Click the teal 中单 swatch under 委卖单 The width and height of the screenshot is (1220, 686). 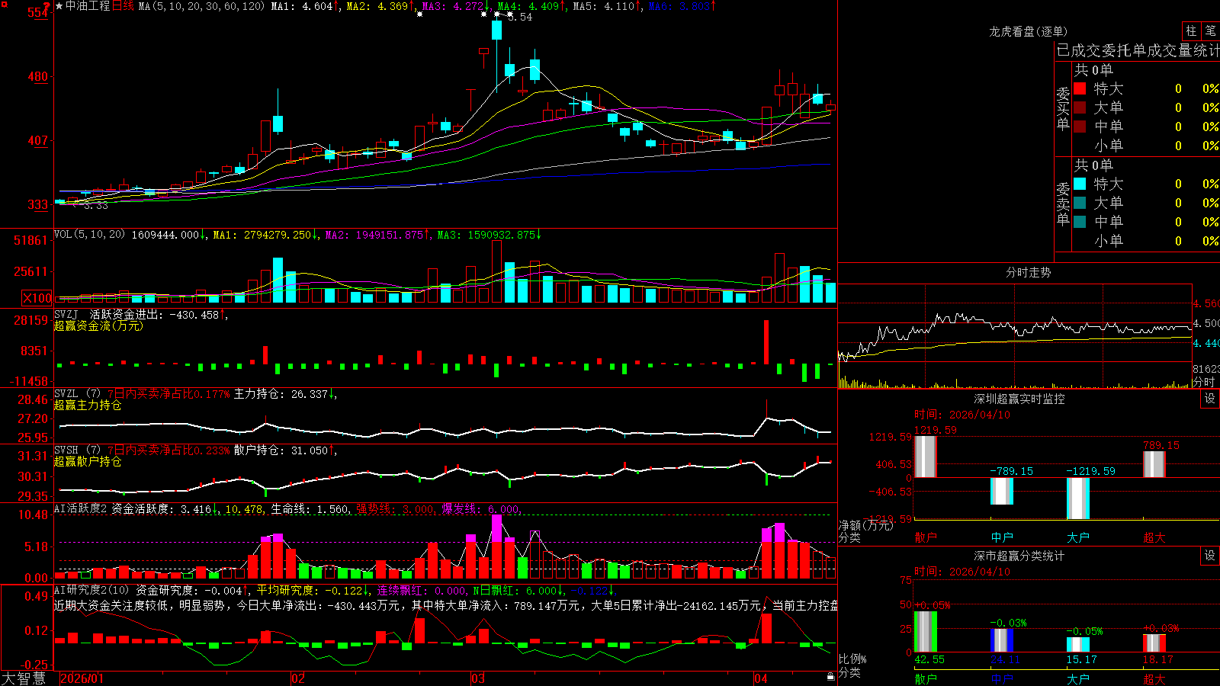coord(1080,222)
